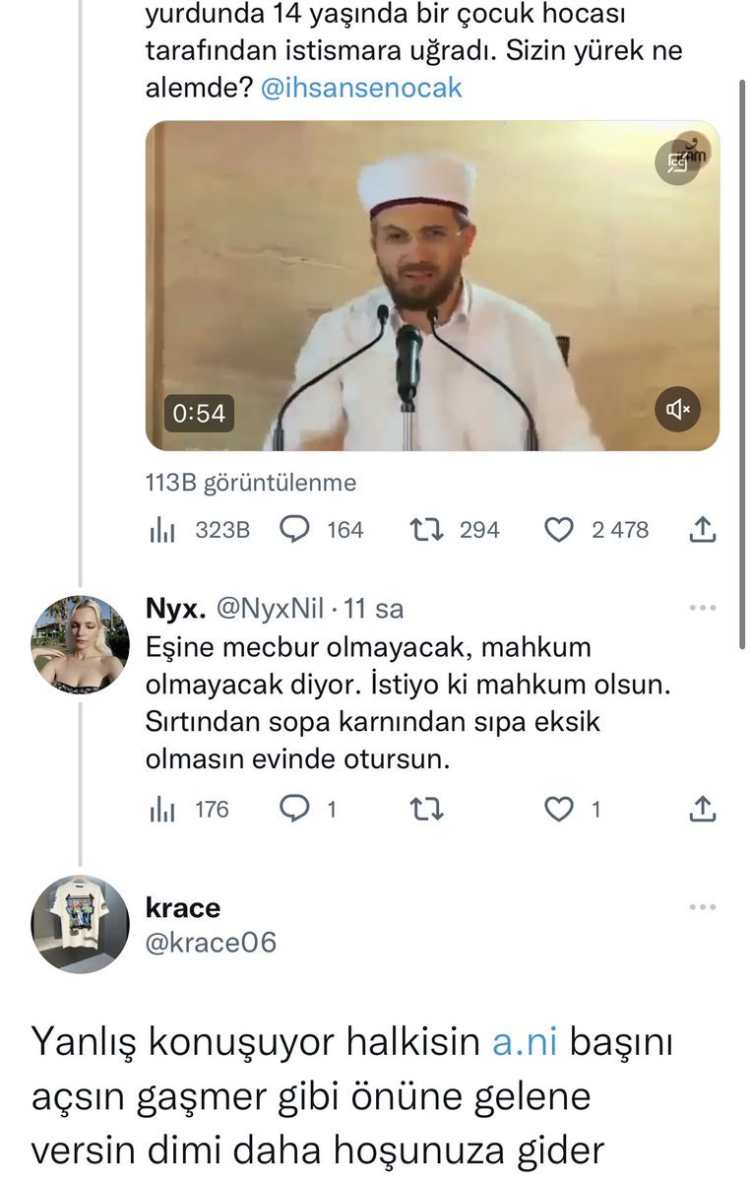Play the 0:54 video

pyautogui.click(x=432, y=286)
